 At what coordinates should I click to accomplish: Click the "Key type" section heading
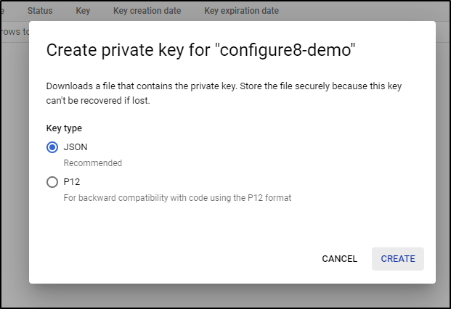click(64, 128)
